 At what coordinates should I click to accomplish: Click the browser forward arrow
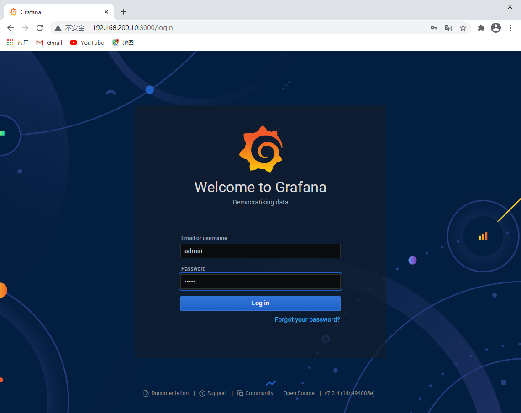tap(25, 28)
